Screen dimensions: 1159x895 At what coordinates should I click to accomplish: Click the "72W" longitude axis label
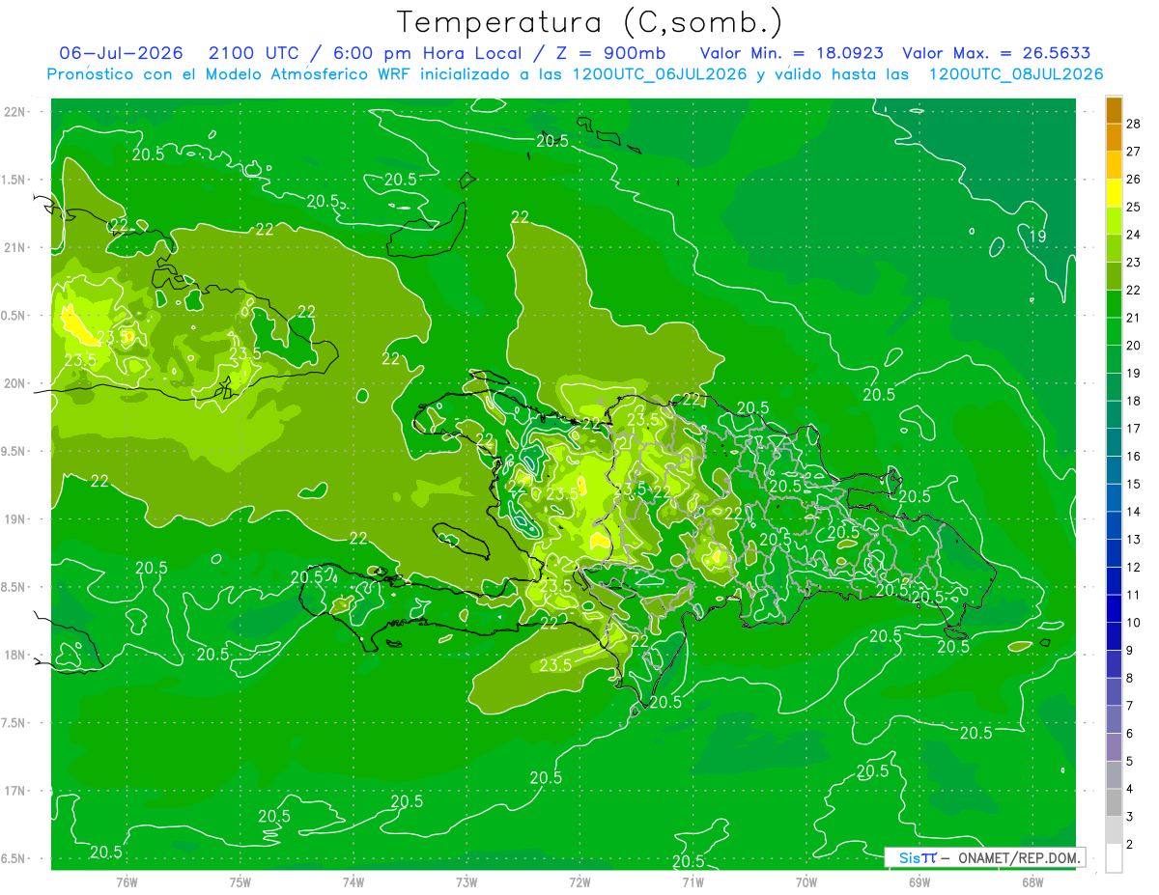pos(579,882)
